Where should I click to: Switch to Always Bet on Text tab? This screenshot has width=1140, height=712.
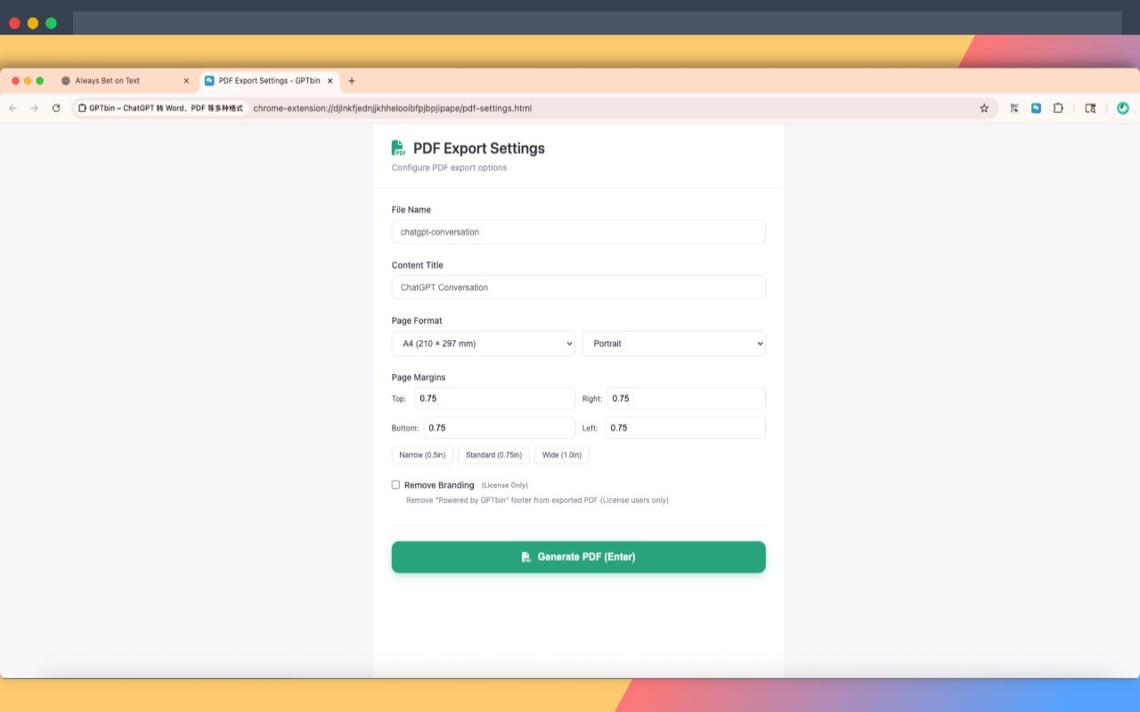point(126,80)
